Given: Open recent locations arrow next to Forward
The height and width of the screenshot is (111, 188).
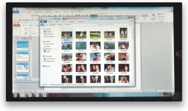Looking at the screenshot, I should click(x=48, y=25).
